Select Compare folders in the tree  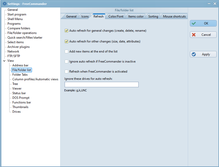click(19, 28)
